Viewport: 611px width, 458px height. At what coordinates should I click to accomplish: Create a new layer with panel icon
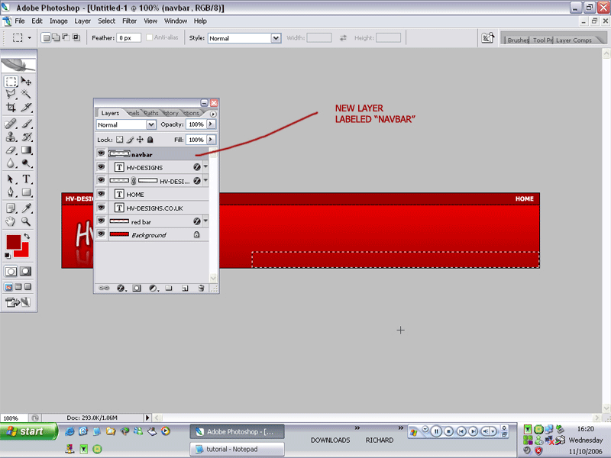click(x=185, y=289)
